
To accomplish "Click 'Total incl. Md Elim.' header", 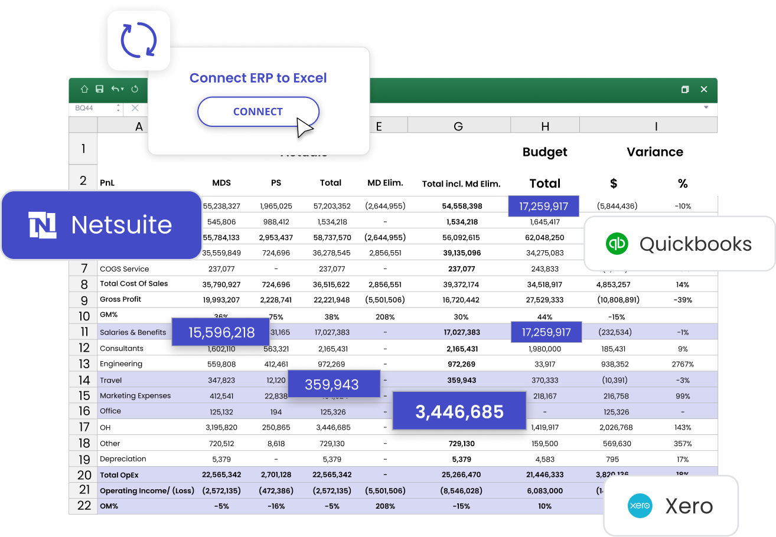I will [x=461, y=184].
